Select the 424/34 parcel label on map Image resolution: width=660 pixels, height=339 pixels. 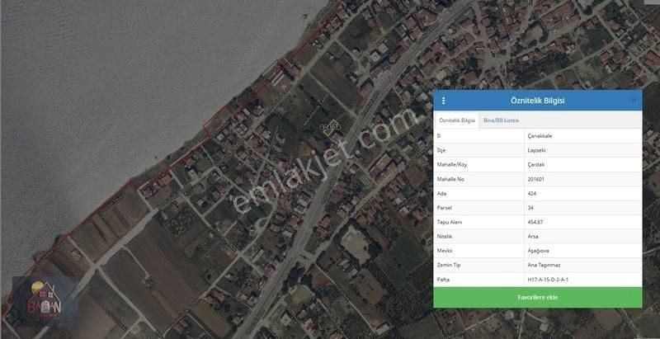(x=329, y=126)
